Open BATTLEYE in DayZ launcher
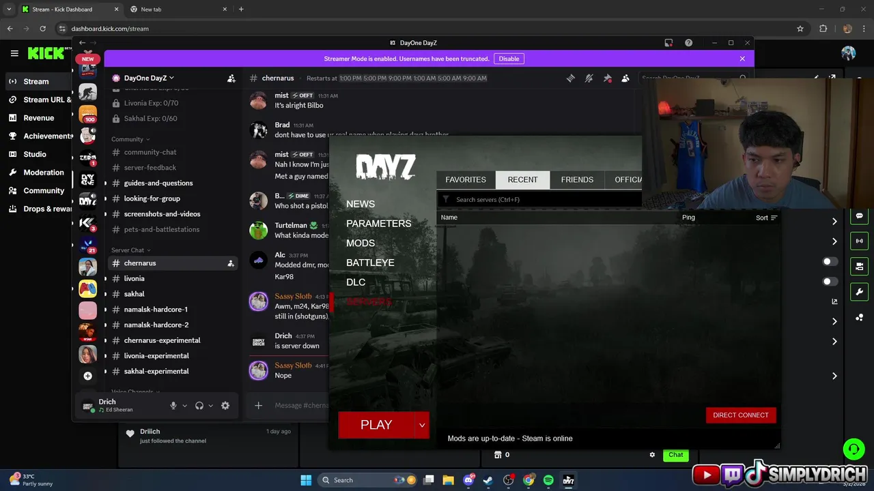This screenshot has width=874, height=491. click(370, 263)
